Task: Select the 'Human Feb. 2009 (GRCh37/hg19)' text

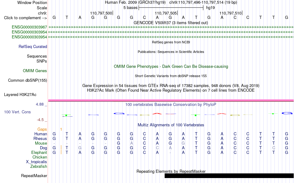Action: [135, 2]
